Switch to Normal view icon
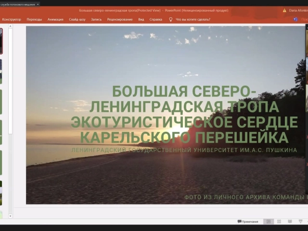 pyautogui.click(x=269, y=221)
